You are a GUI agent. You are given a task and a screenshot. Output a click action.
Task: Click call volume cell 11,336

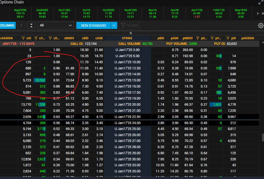pos(39,105)
